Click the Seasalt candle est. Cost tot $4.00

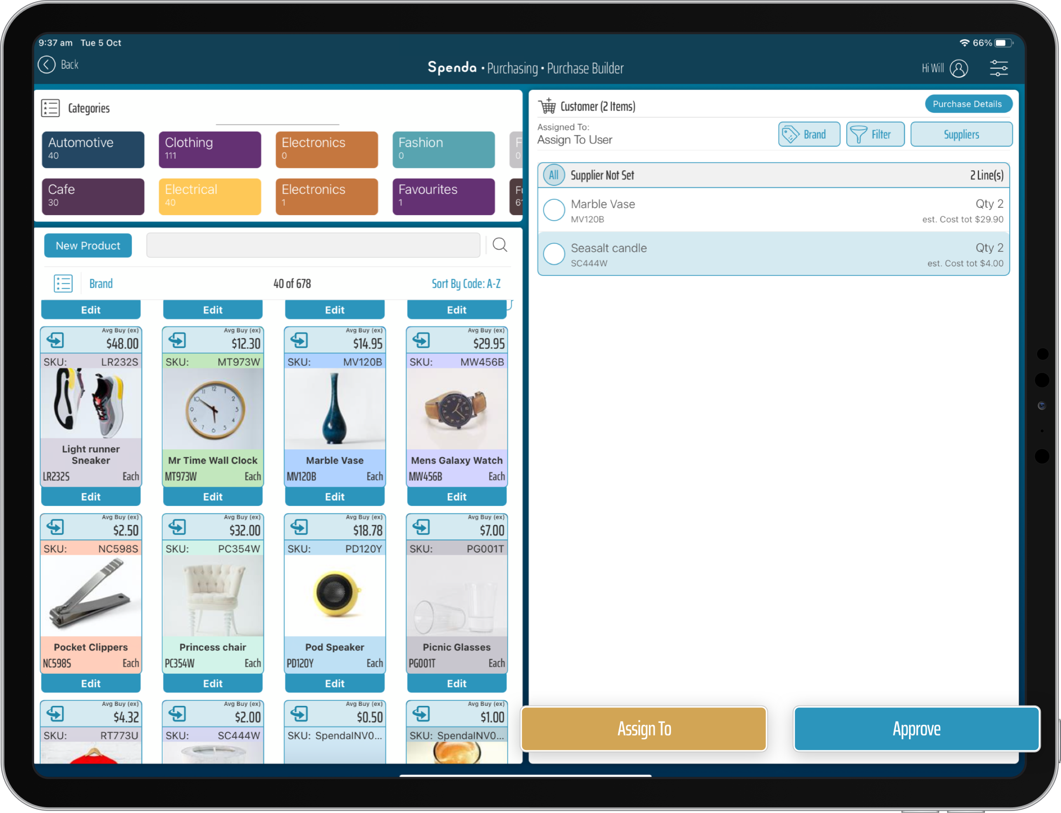[x=965, y=263]
